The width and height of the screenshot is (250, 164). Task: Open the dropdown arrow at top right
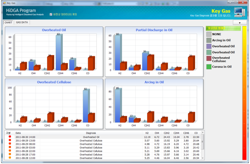pyautogui.click(x=240, y=23)
